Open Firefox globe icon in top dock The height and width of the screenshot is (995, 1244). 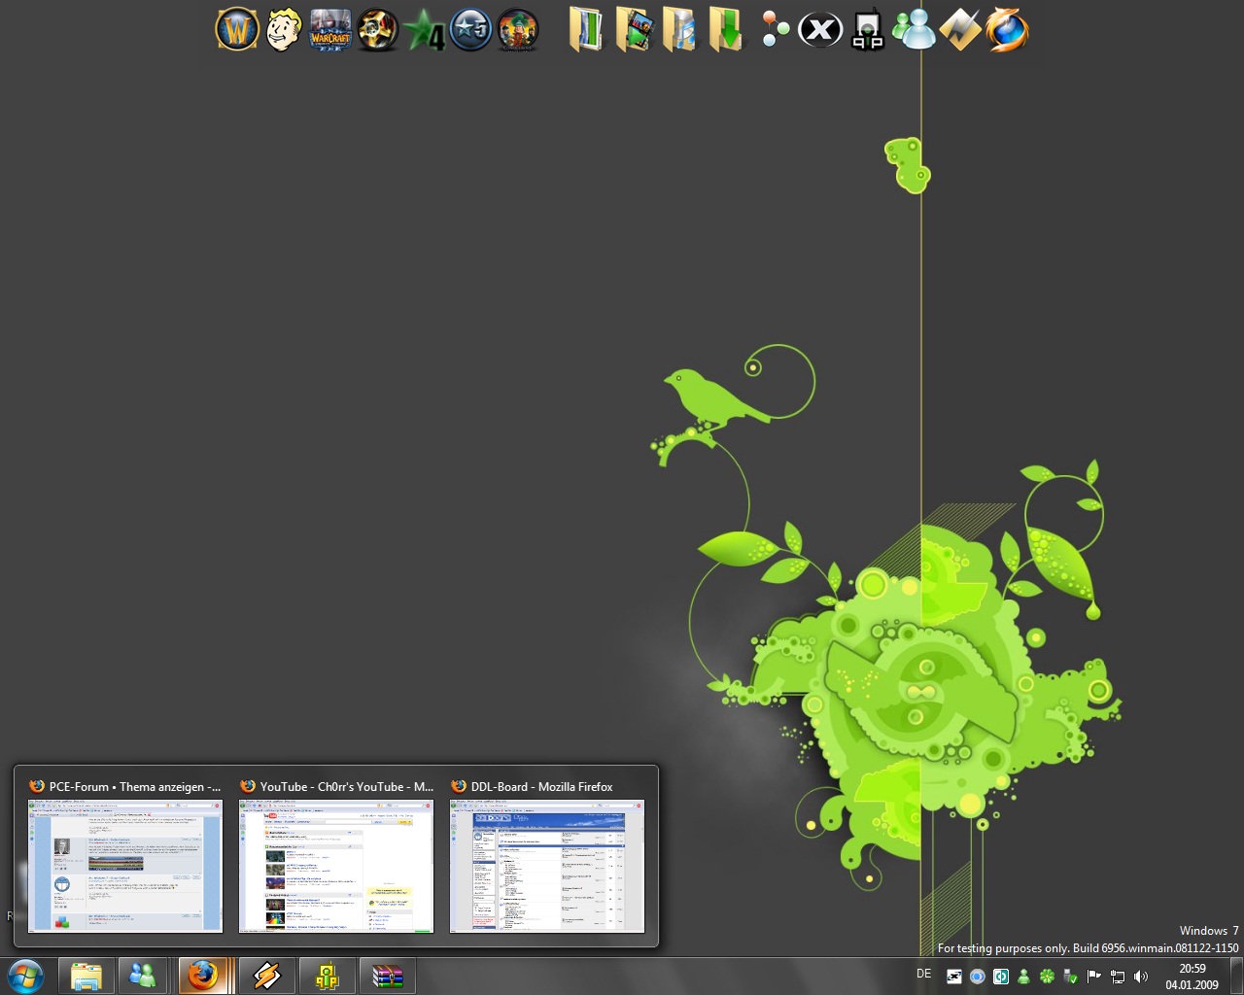click(x=1007, y=30)
